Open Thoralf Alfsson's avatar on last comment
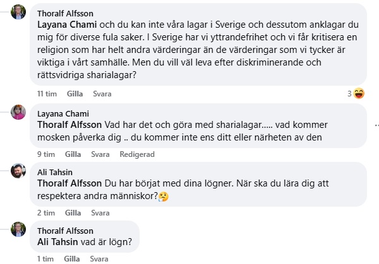Screen dimensions: 379x264 (18, 229)
